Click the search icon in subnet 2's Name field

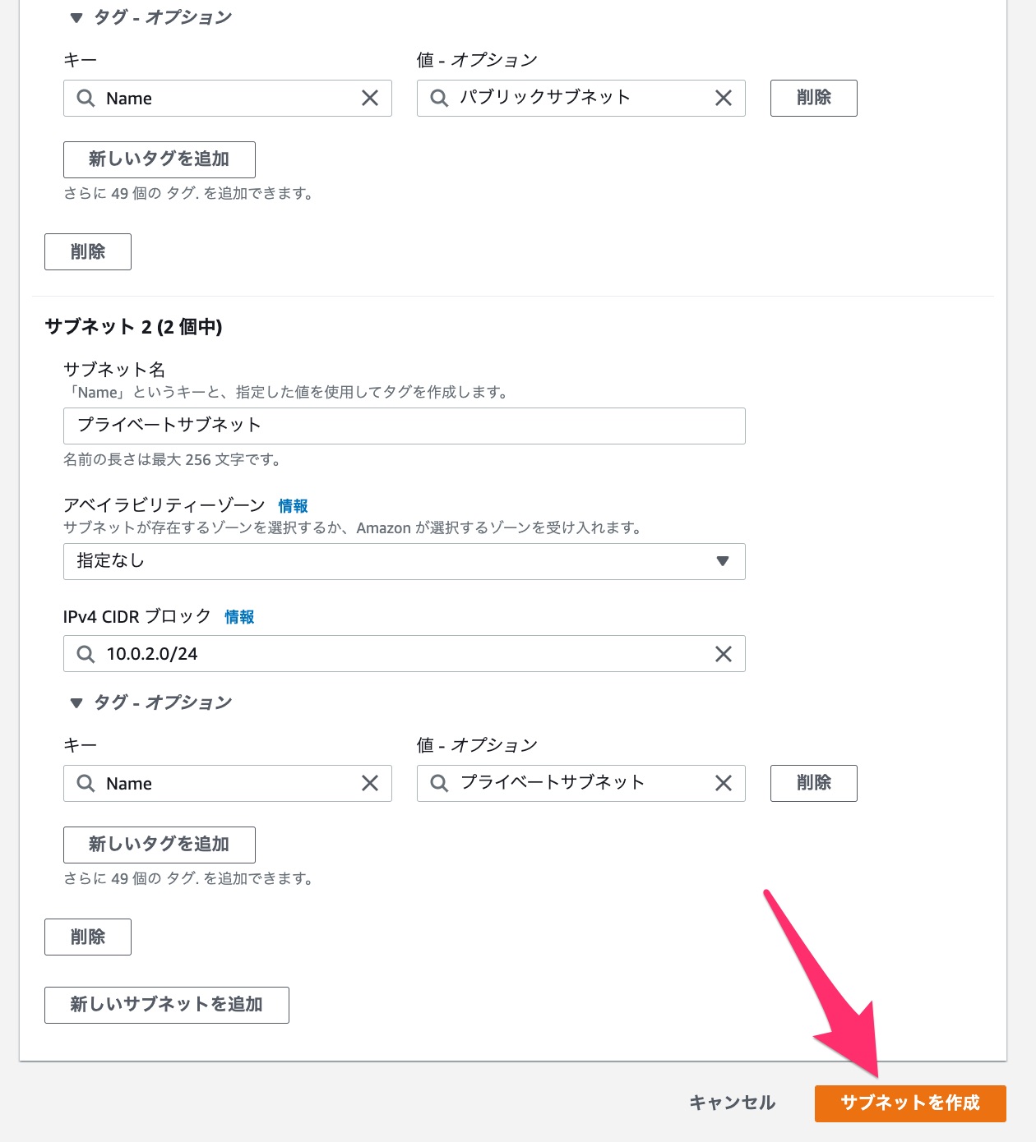(86, 783)
